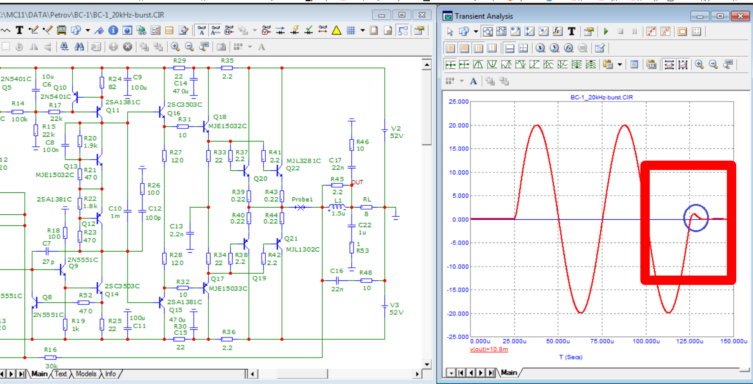
Task: Open dropdown arrow beside schematic grid icon
Action: (x=362, y=30)
